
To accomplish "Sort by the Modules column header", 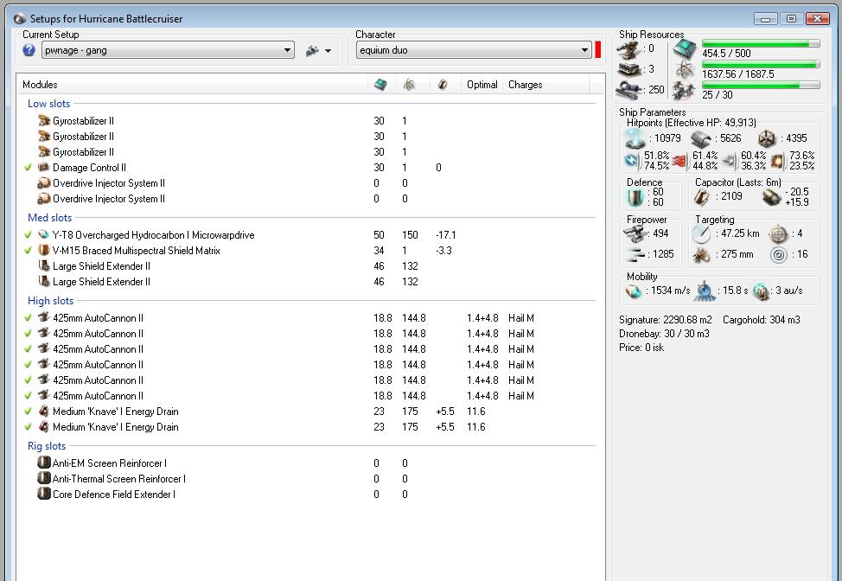I will 192,85.
